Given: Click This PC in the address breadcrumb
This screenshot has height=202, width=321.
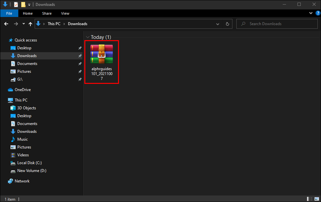Looking at the screenshot, I should coord(54,24).
